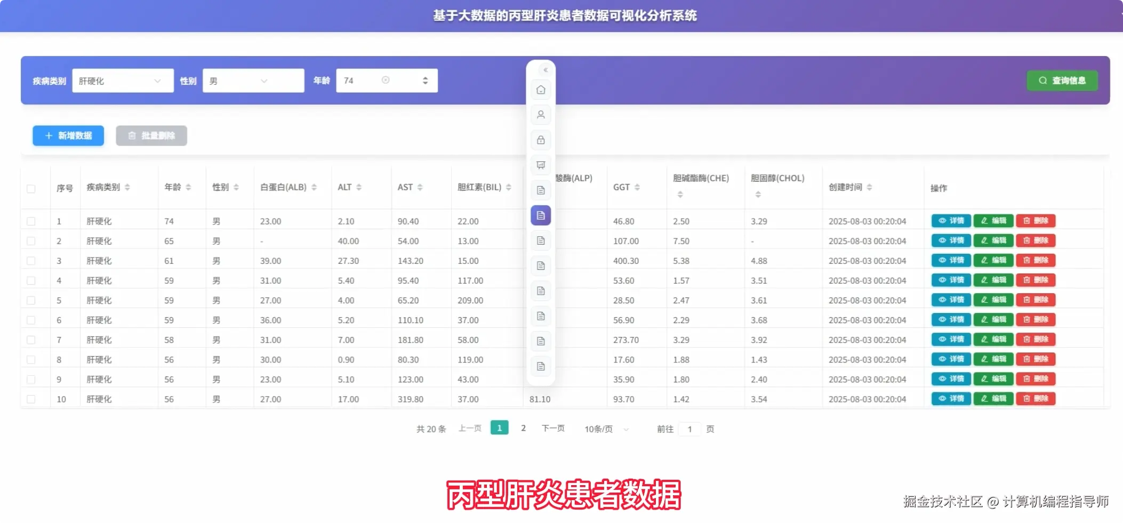Image resolution: width=1123 pixels, height=523 pixels.
Task: Open the home icon in the floating sidebar
Action: tap(541, 90)
